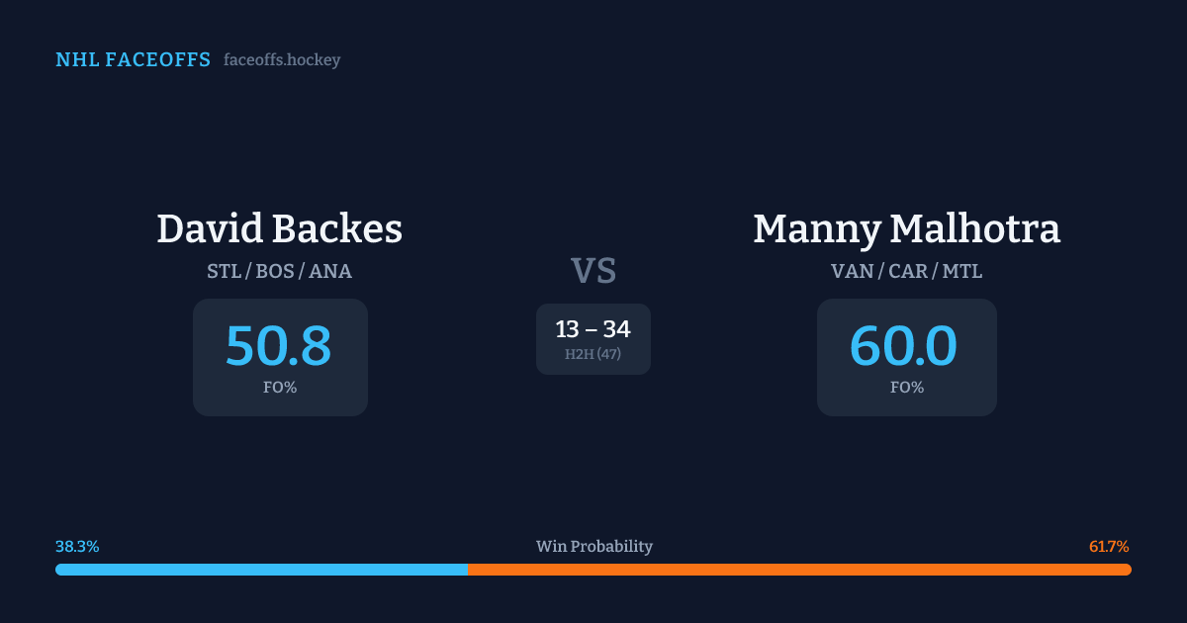1187x623 pixels.
Task: Click the NHL FACEOFFS site title
Action: coord(133,60)
